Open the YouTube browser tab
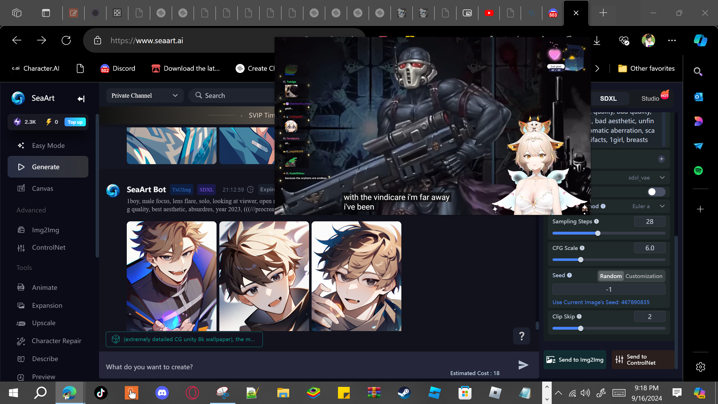This screenshot has width=718, height=404. [x=489, y=13]
